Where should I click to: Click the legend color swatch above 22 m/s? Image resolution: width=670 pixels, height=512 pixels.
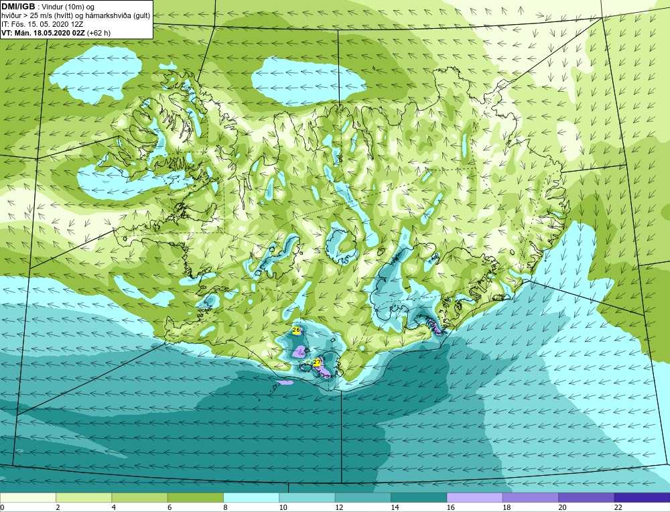pos(642,497)
